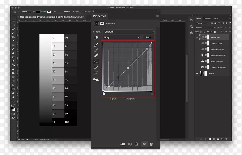Open the Layers panel flyout menu

[230, 18]
